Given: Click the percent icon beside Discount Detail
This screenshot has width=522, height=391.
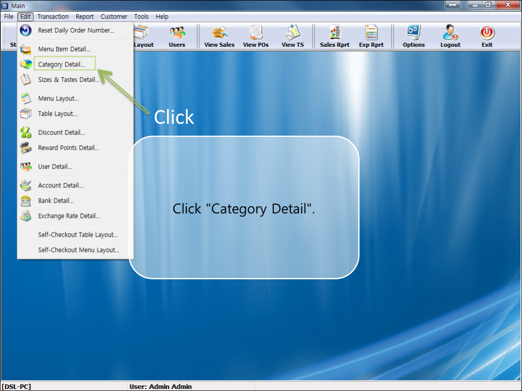Looking at the screenshot, I should [x=25, y=132].
